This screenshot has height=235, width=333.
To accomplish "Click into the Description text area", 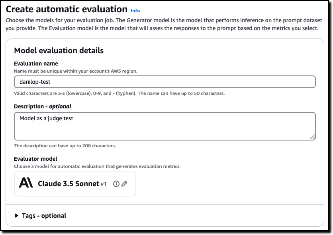I will click(165, 126).
